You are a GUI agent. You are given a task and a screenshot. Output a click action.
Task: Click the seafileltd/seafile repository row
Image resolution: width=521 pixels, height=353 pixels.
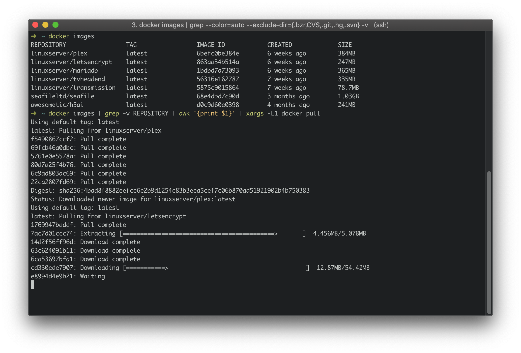coord(63,96)
